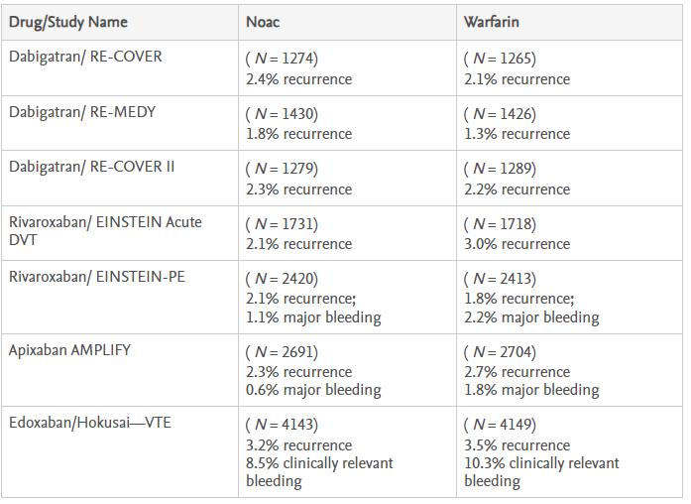This screenshot has height=504, width=691.
Task: Click the Dabigatran/ RE-MEDY study name
Action: point(82,112)
